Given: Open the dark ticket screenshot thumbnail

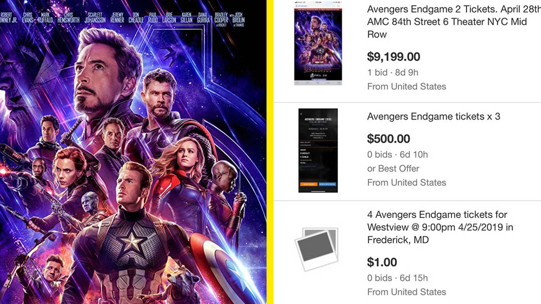Looking at the screenshot, I should tap(318, 150).
